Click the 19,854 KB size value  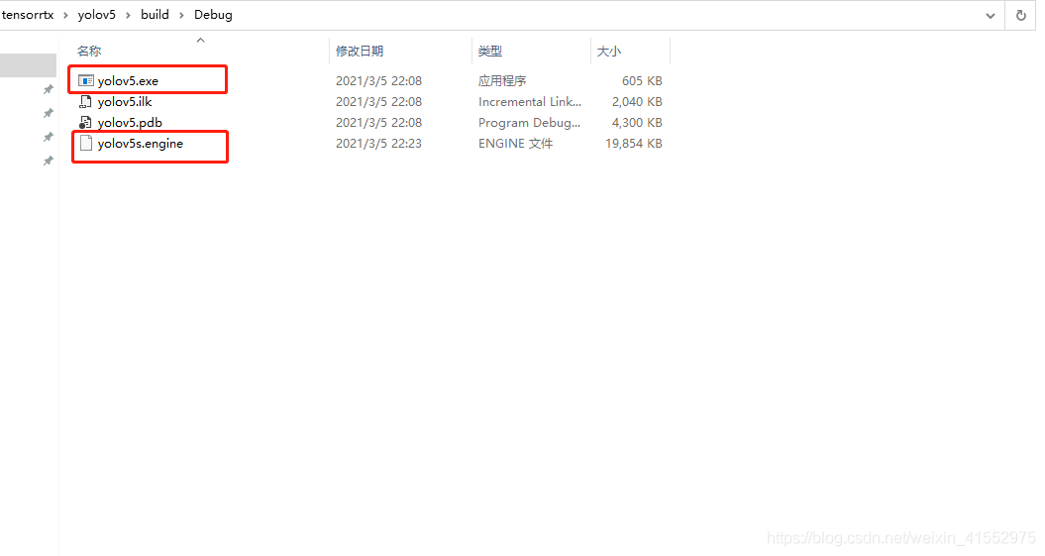634,143
